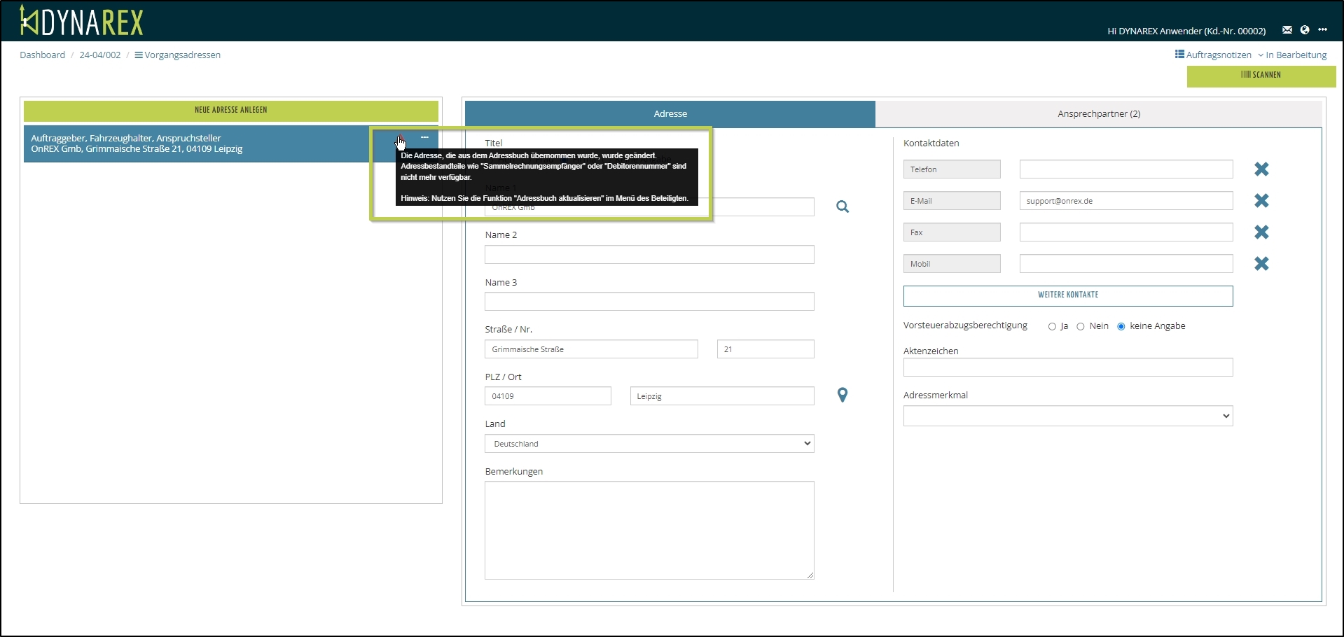Switch to the Ansprechpartner (2) tab
1344x637 pixels.
tap(1098, 114)
